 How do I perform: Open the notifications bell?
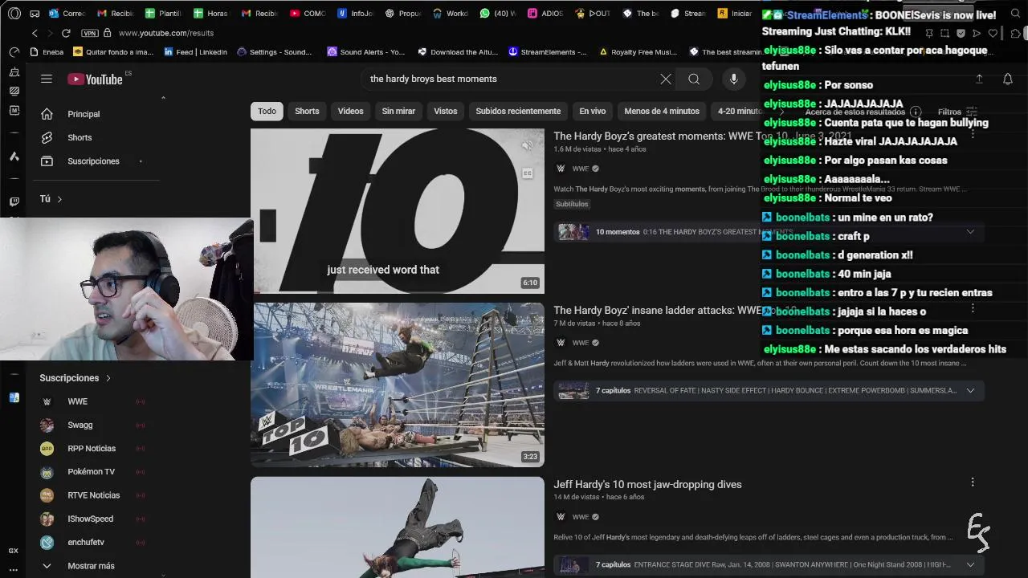pos(1008,79)
